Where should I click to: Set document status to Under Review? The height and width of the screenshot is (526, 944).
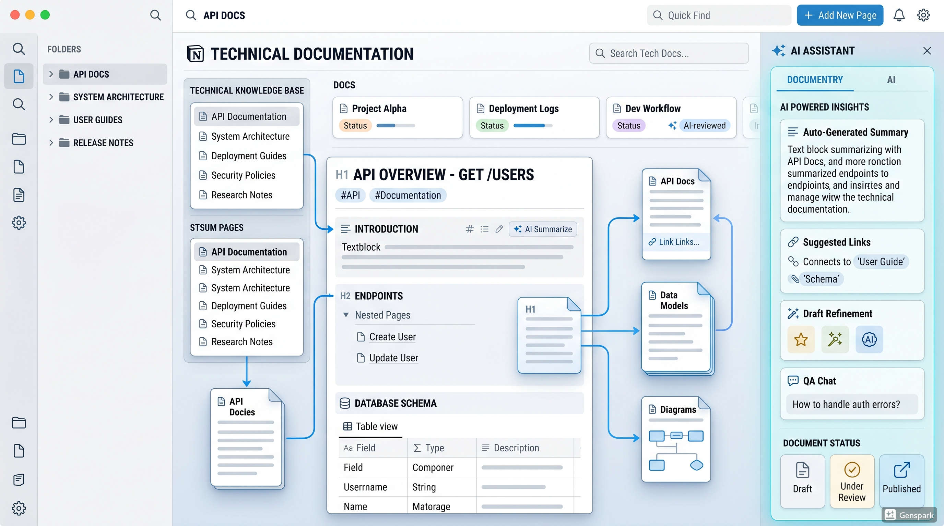[852, 481]
